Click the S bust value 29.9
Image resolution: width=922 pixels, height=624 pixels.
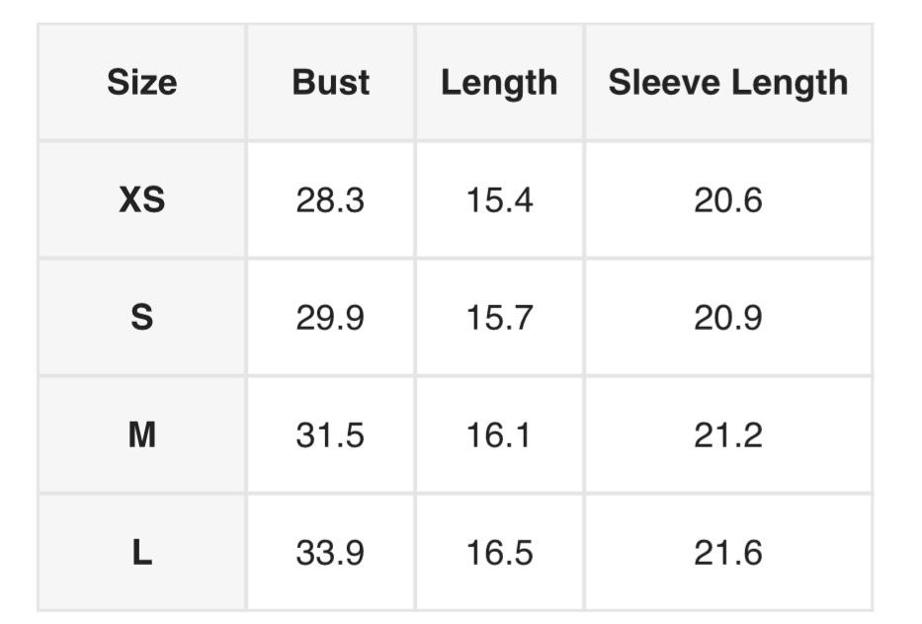330,318
